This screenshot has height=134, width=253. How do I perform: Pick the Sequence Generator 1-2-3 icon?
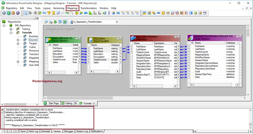pos(63,13)
